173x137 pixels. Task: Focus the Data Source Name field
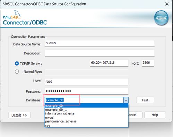[x=100, y=43]
